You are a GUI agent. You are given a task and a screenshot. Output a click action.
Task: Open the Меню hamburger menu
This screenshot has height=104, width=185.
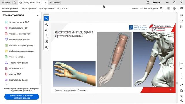coord(6,3)
